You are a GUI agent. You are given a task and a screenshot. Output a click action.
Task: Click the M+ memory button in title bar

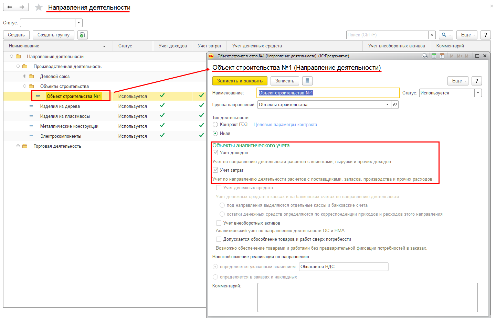pyautogui.click(x=460, y=56)
